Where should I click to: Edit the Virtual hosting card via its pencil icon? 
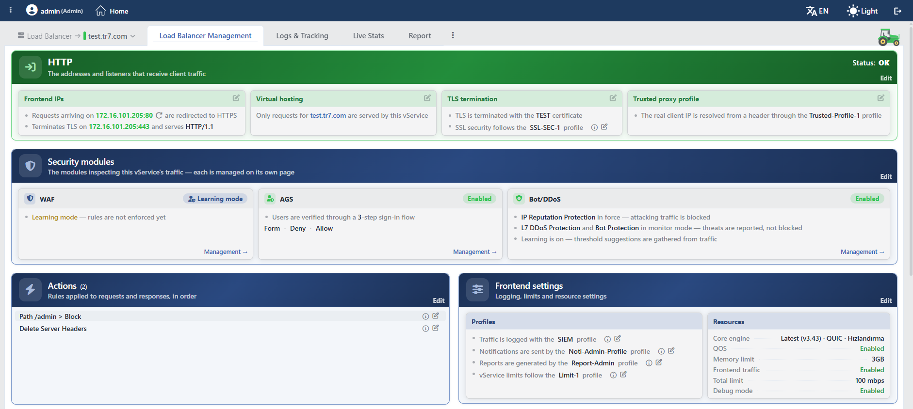[x=427, y=98]
